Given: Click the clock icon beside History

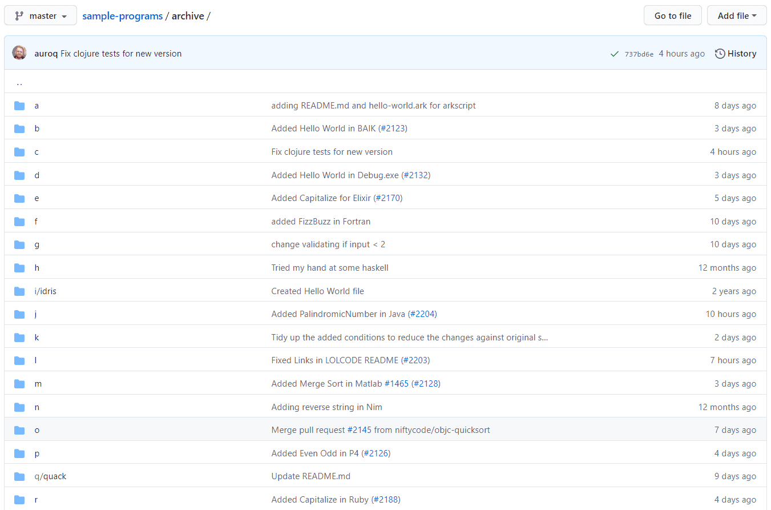Looking at the screenshot, I should [x=720, y=53].
